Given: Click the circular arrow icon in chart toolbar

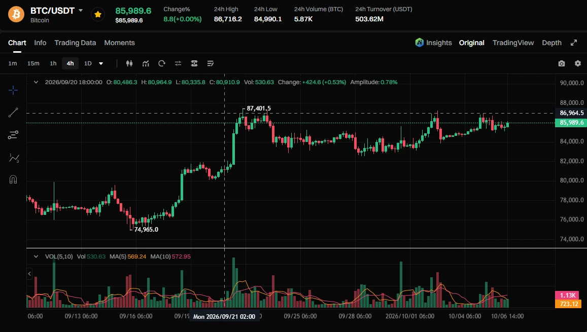Looking at the screenshot, I should pos(162,63).
